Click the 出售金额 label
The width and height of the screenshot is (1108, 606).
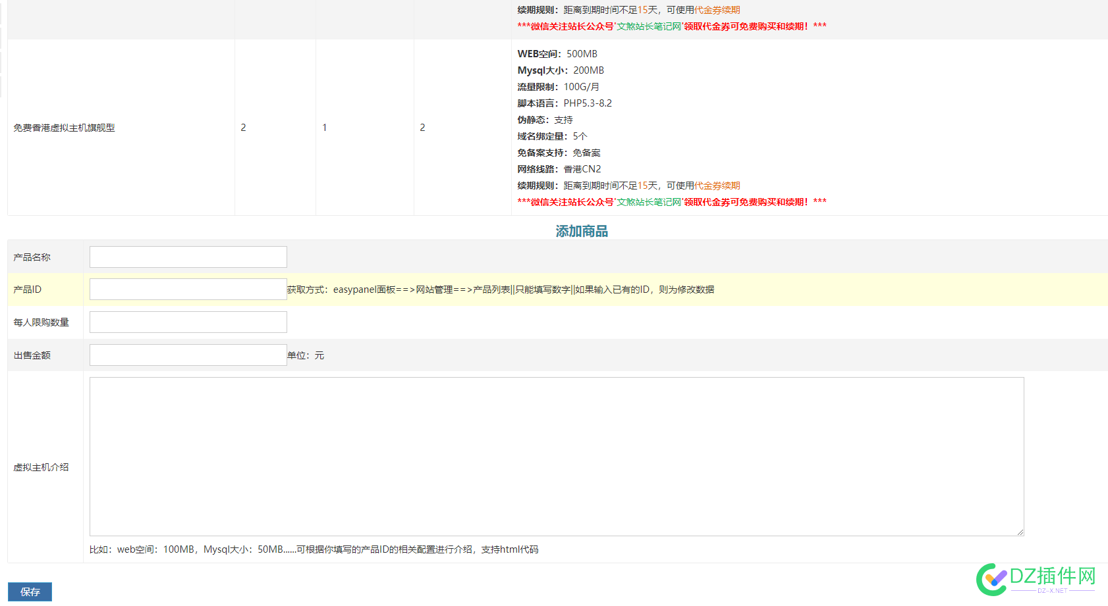coord(32,355)
